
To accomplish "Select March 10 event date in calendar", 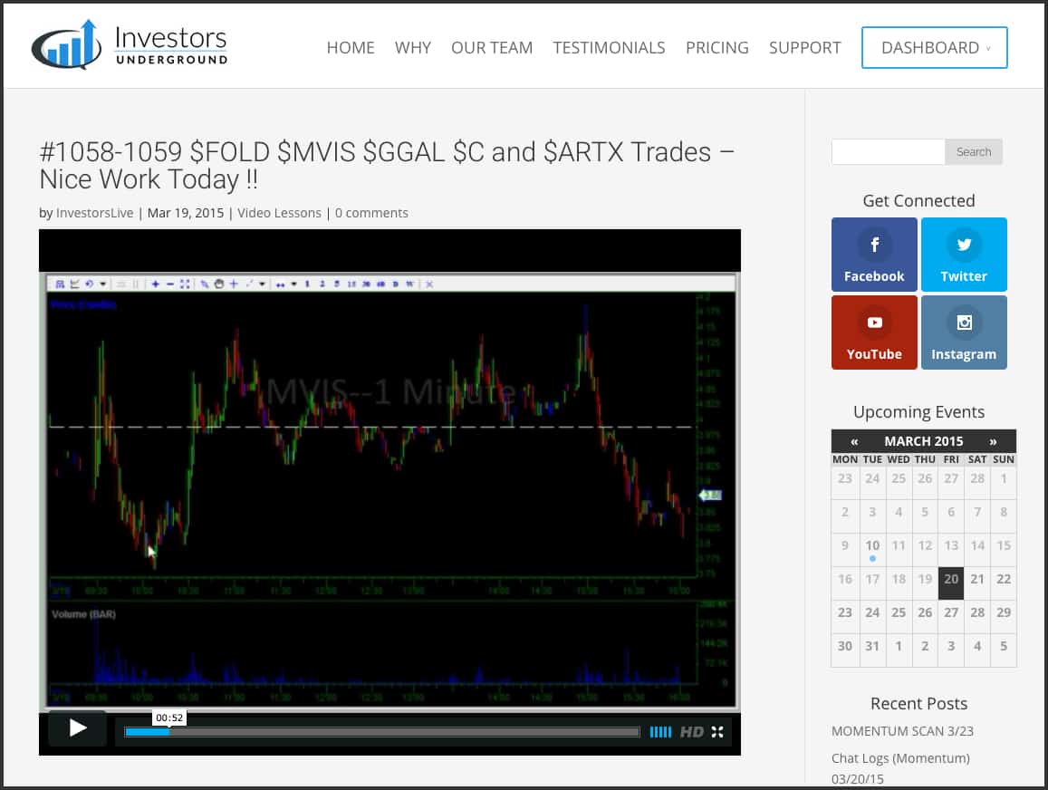I will [x=872, y=549].
